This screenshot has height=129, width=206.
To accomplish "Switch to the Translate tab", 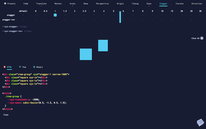I will 42,4.
